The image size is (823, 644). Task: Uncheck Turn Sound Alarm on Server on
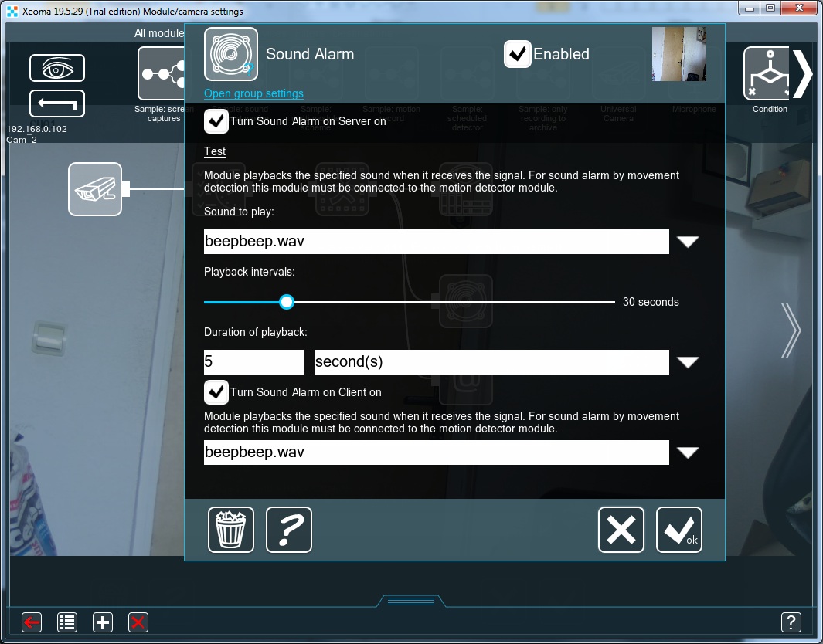[216, 120]
